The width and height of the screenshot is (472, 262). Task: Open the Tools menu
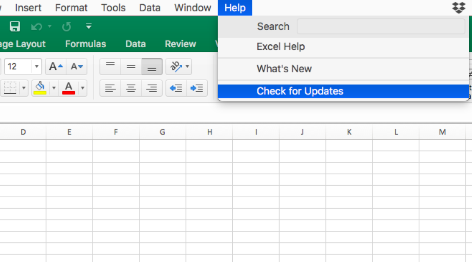point(113,8)
